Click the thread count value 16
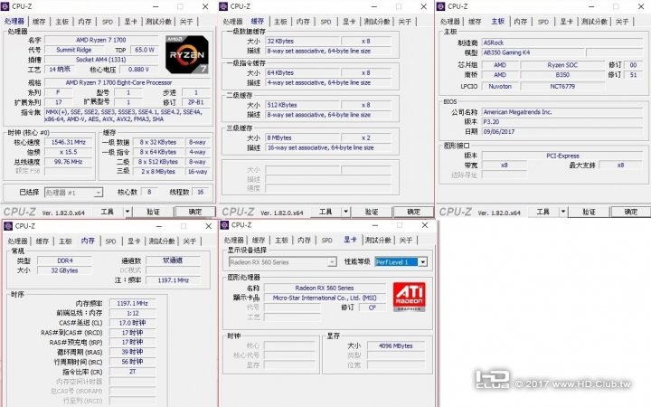651x407 pixels. tap(200, 193)
